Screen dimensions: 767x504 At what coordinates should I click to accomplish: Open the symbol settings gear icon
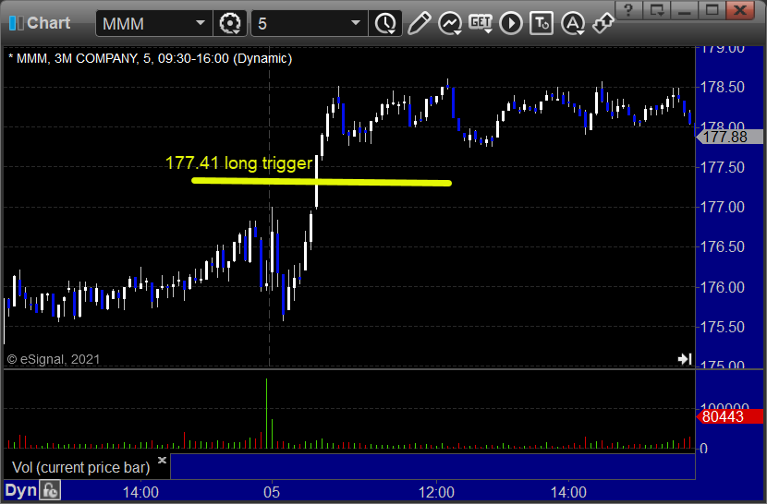pos(230,23)
